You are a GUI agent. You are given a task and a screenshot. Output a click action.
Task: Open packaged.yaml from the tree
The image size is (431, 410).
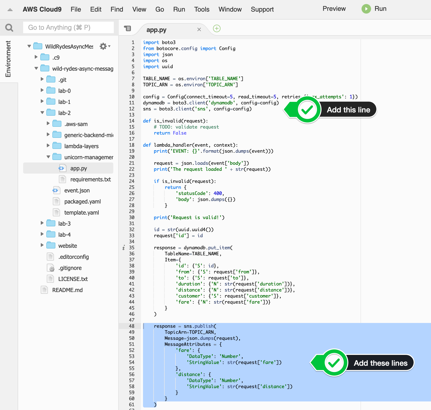pyautogui.click(x=83, y=201)
